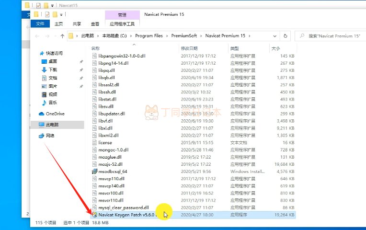Select the msodbcsql_64 installer icon

[x=94, y=172]
